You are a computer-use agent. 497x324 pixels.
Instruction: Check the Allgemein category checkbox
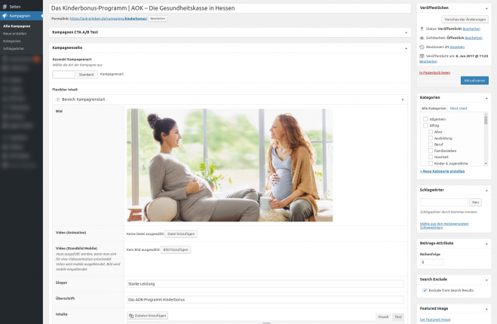[x=425, y=119]
